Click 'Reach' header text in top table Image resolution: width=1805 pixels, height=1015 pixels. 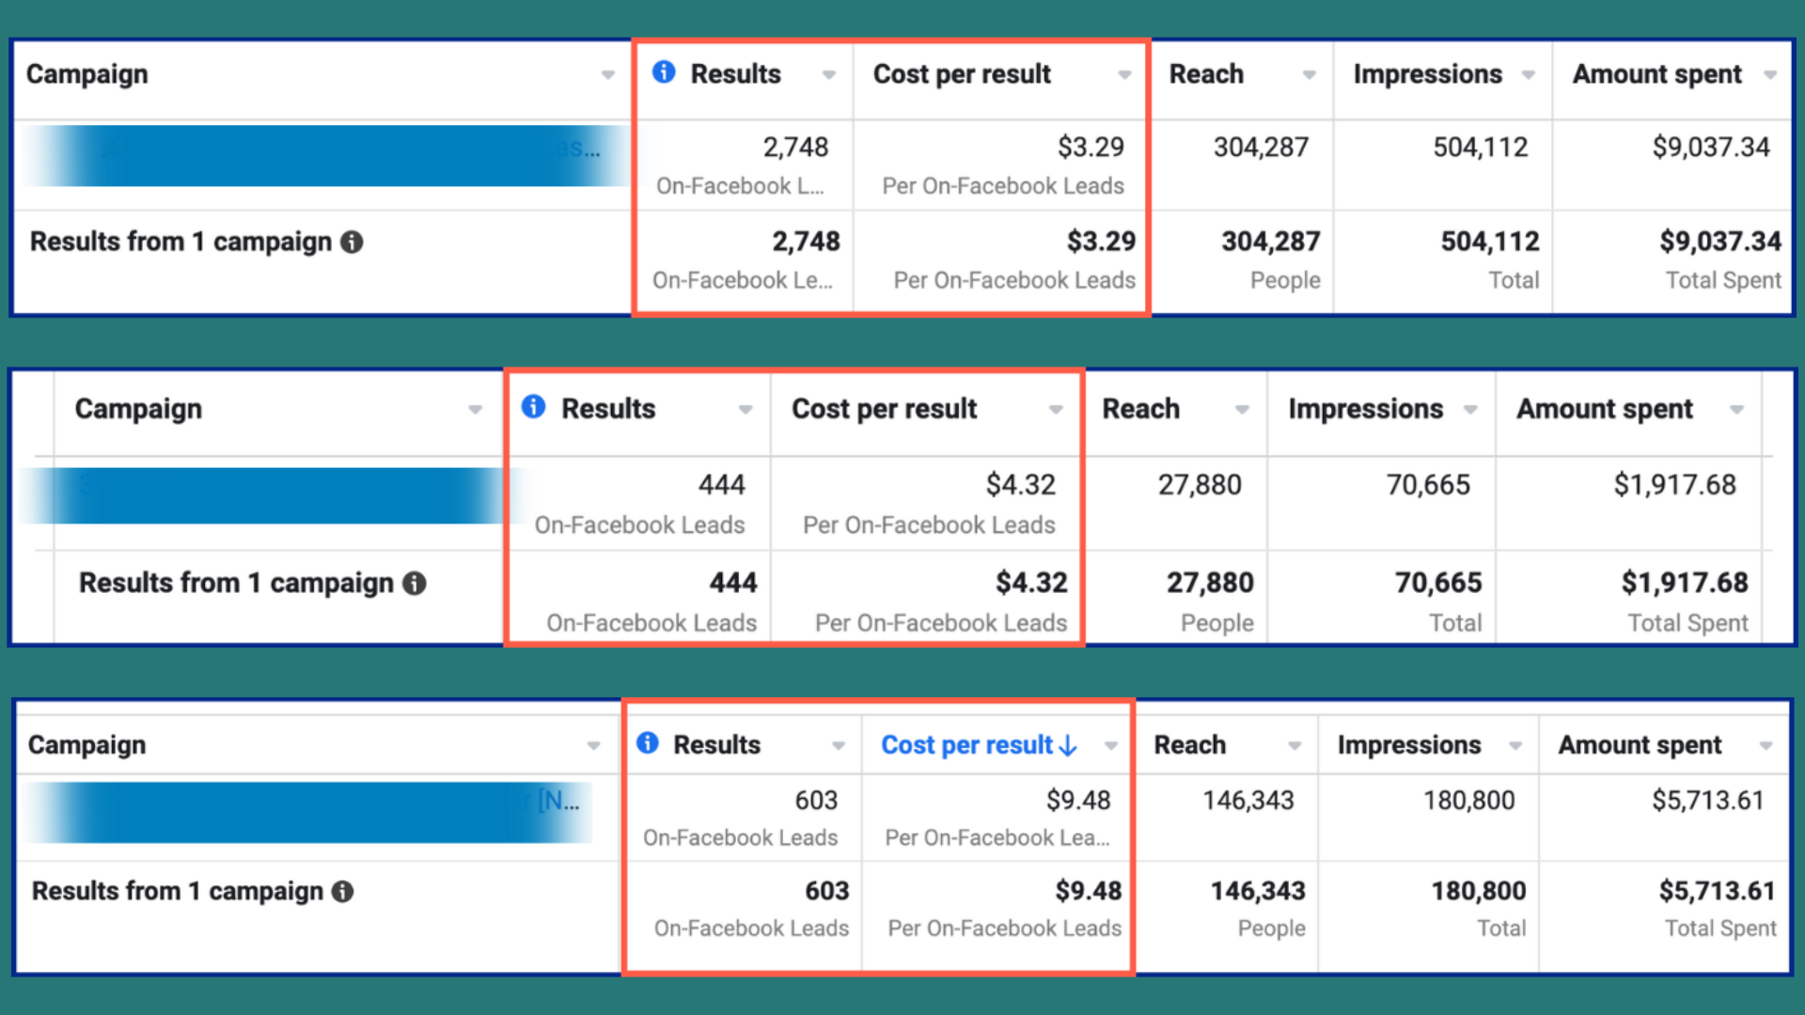point(1206,74)
